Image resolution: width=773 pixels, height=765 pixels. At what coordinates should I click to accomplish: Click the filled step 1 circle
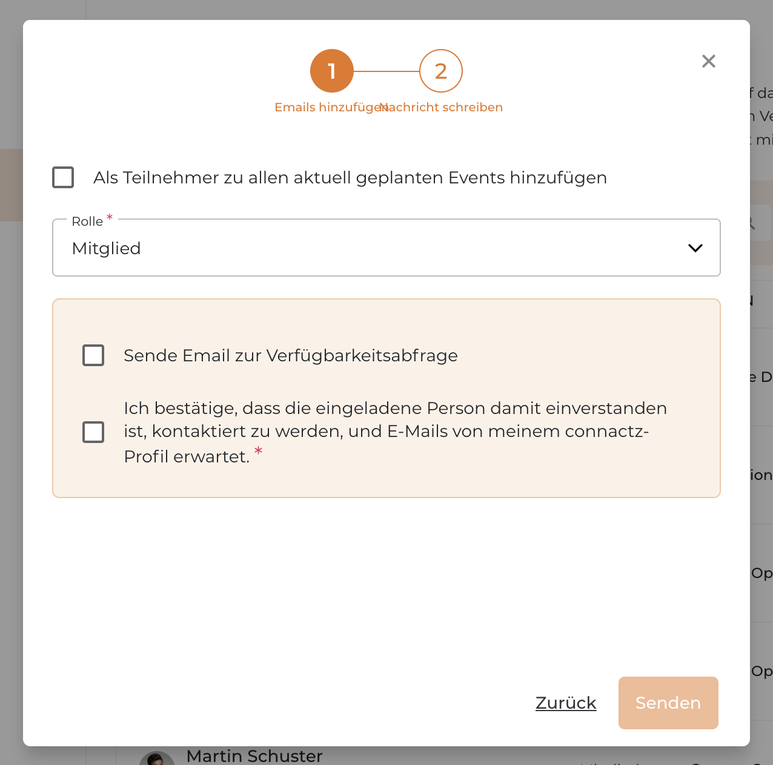tap(332, 71)
